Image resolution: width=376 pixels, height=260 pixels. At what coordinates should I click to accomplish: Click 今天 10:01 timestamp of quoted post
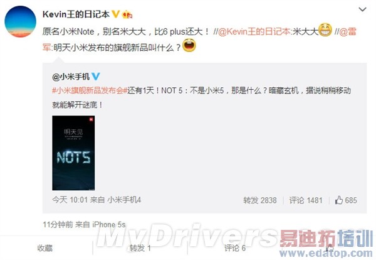coord(70,200)
